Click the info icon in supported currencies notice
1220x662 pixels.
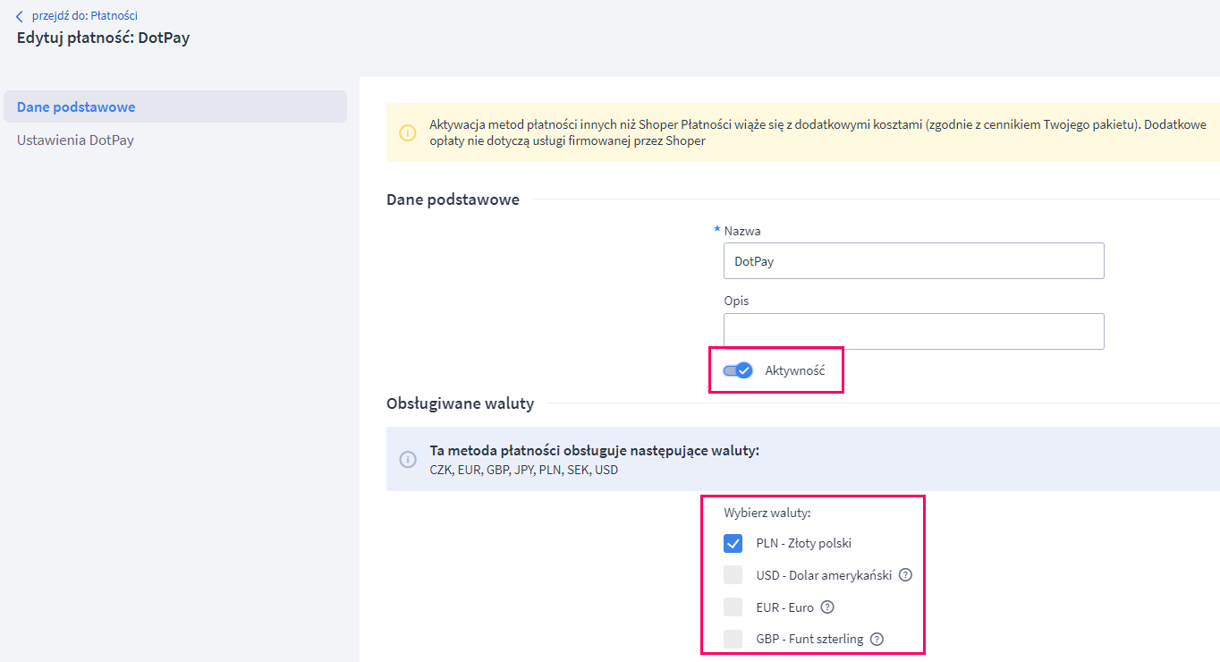click(408, 459)
